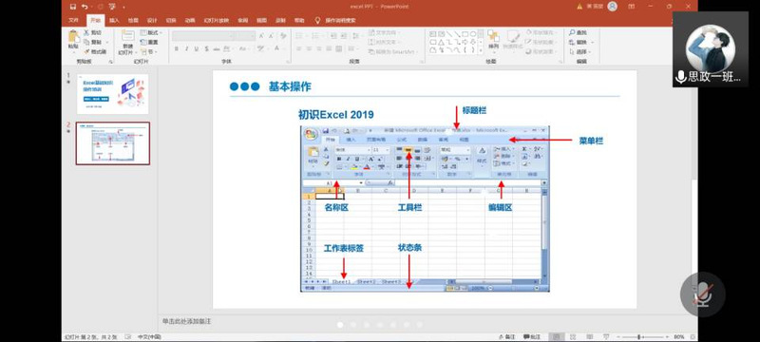Expand the shapes gallery more arrow
Image resolution: width=760 pixels, height=342 pixels.
tap(481, 50)
